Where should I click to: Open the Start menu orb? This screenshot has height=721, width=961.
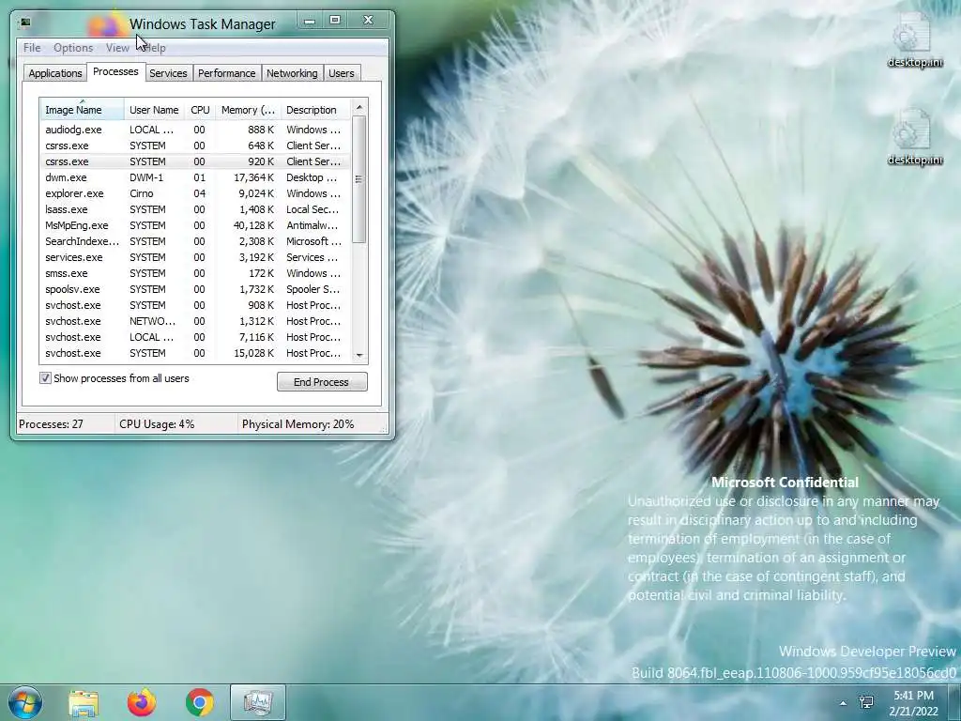tap(24, 702)
